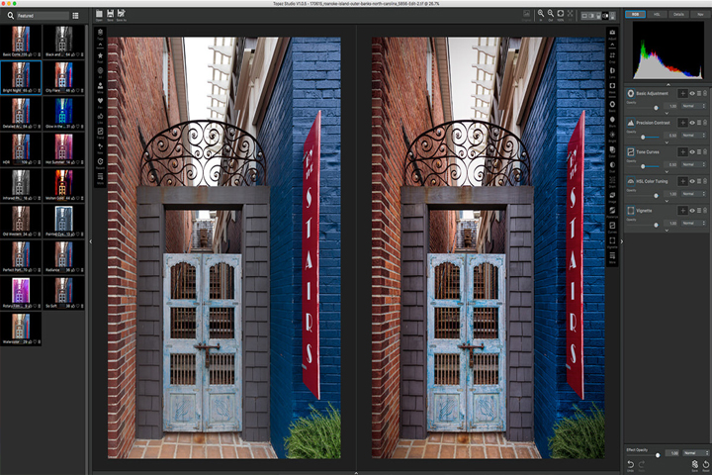The image size is (712, 475).
Task: Open Vignette blend mode dropdown
Action: click(694, 224)
